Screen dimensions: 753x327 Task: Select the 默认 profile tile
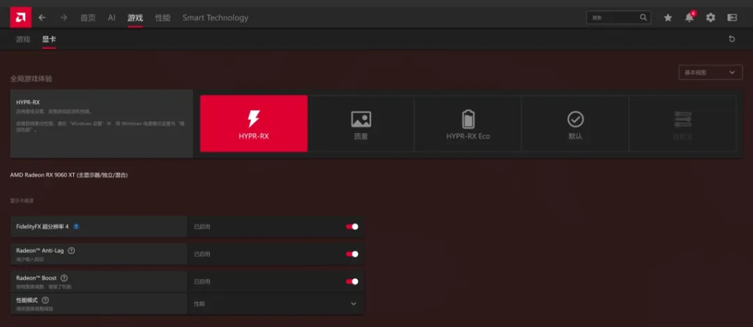[x=575, y=123]
